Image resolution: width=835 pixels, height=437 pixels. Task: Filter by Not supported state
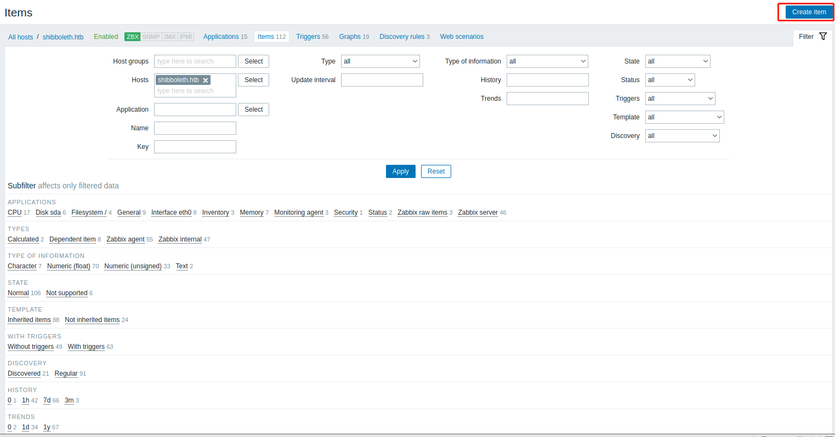[67, 293]
